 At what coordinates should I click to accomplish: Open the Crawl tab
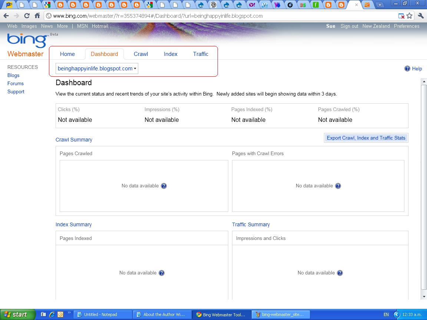[141, 54]
